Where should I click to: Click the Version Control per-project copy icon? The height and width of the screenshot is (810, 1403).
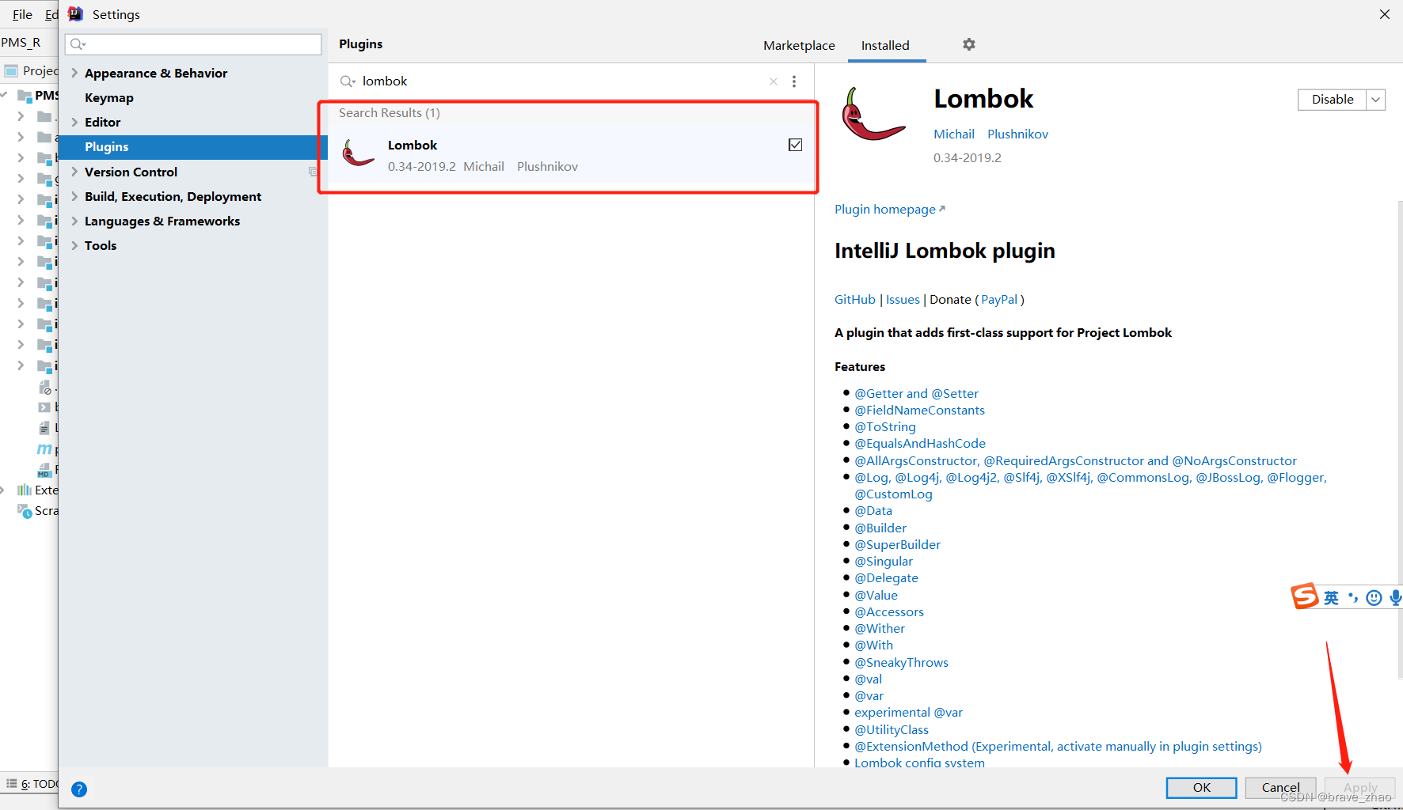(x=313, y=172)
